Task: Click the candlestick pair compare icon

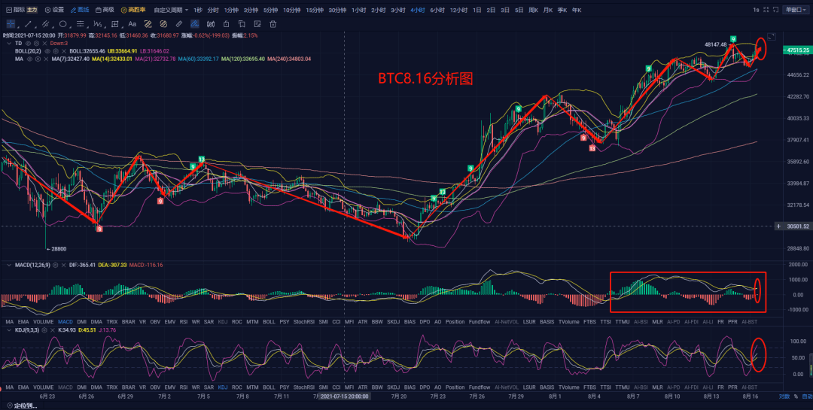Action: tap(211, 24)
